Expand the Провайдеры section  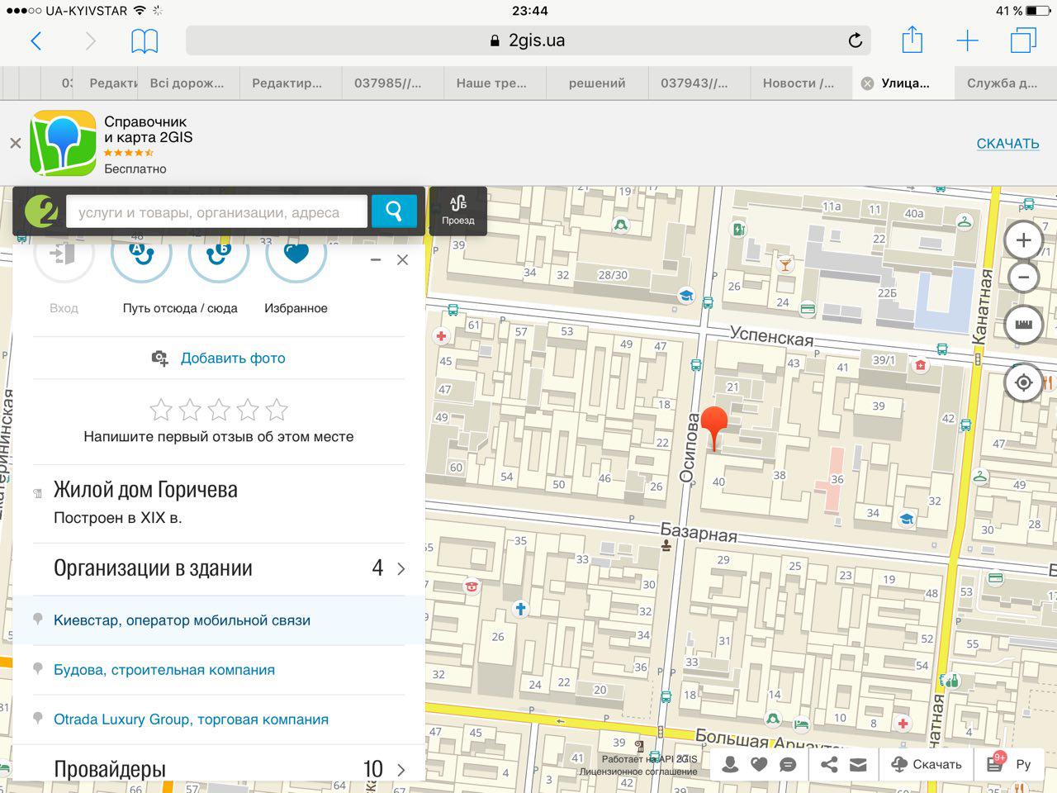[219, 768]
